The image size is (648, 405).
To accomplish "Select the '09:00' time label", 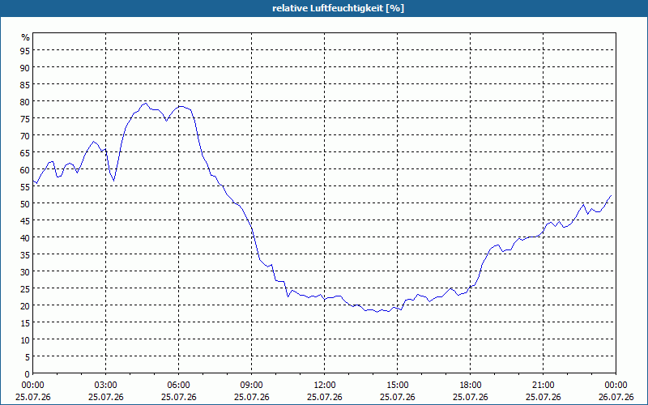I will coord(251,386).
